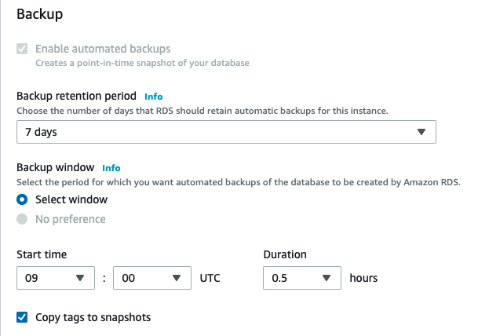
Task: Uncheck the Copy tags to snapshots checkbox
Action: (22, 318)
